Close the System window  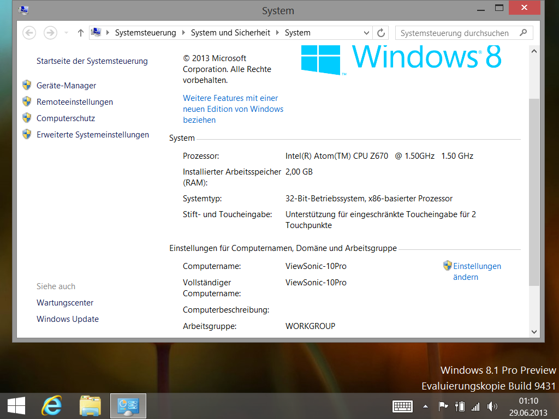coord(524,8)
